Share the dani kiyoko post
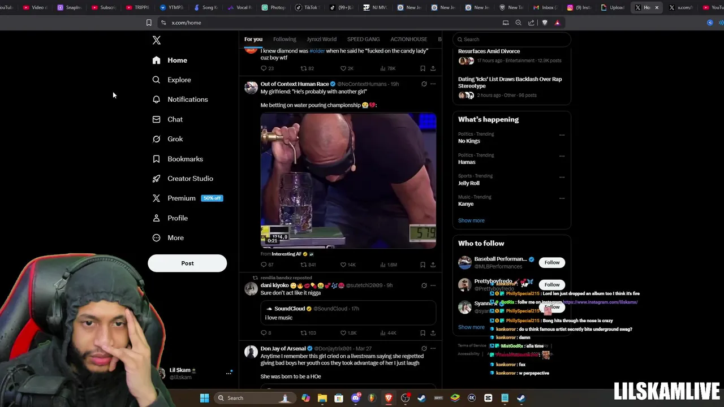724x407 pixels. point(433,333)
